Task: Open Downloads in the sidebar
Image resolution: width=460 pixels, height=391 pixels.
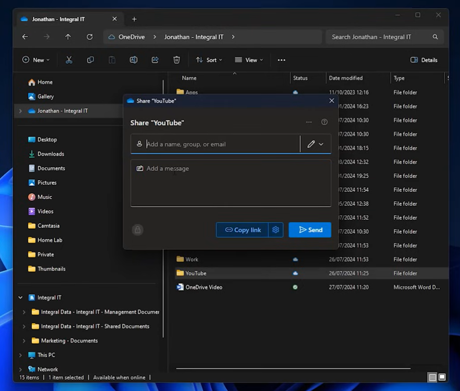Action: (x=46, y=154)
